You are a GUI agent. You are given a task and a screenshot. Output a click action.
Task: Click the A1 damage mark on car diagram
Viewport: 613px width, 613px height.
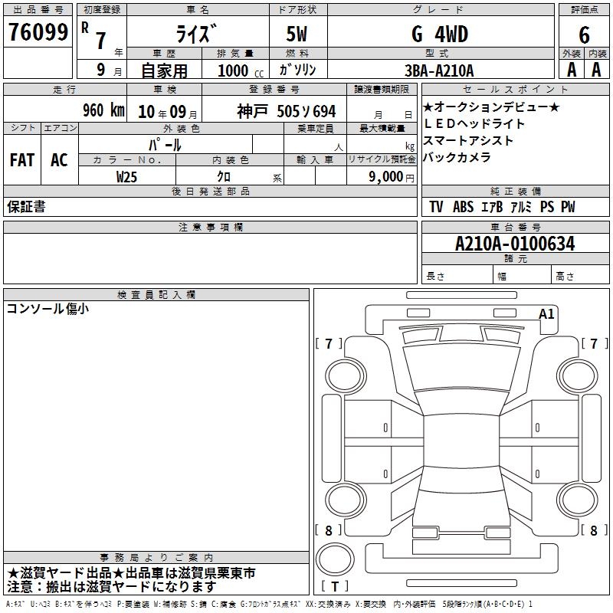tap(546, 314)
